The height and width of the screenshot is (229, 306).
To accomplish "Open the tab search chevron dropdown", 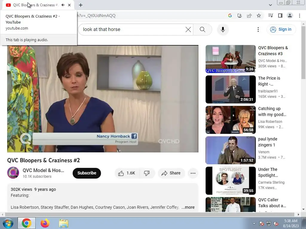I will click(x=270, y=5).
